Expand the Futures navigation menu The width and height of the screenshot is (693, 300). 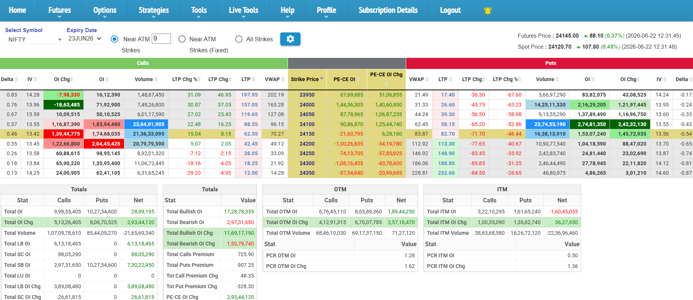click(59, 11)
